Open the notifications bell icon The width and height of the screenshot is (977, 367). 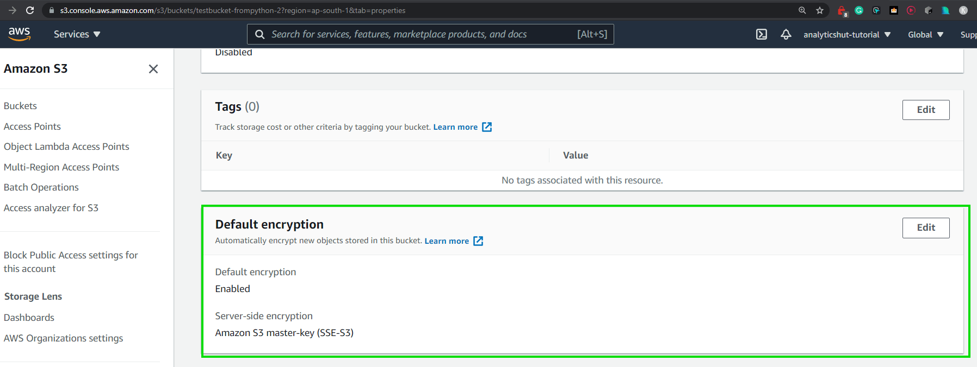tap(786, 34)
